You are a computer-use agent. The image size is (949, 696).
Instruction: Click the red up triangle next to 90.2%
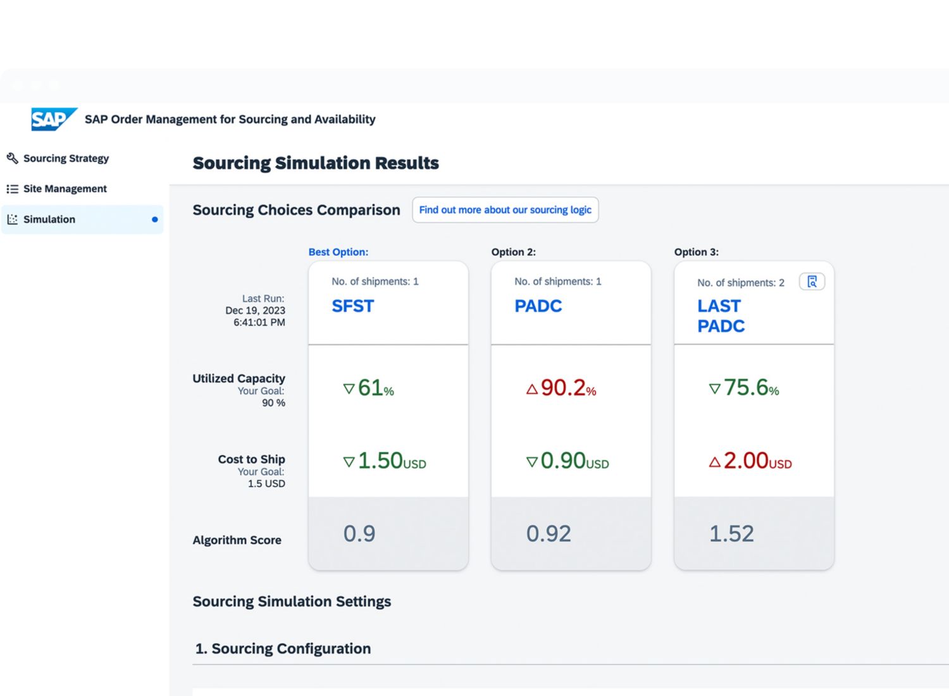pyautogui.click(x=531, y=389)
